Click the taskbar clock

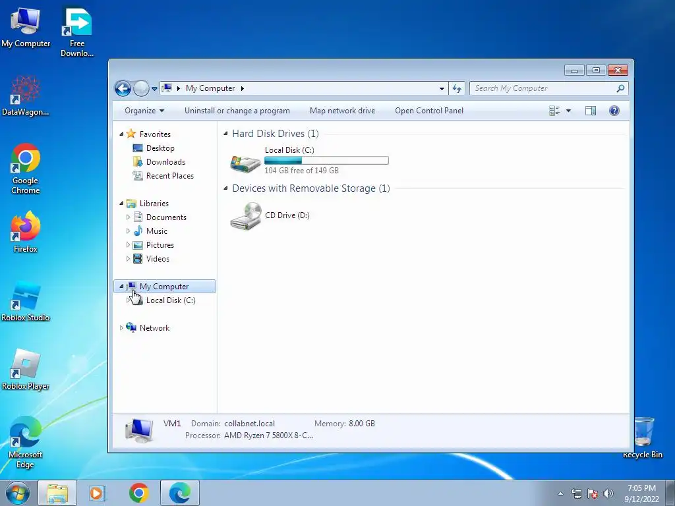(641, 493)
